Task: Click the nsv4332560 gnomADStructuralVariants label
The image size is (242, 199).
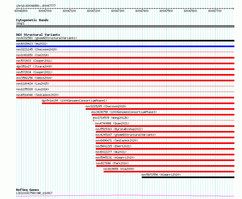Action: (x=46, y=38)
